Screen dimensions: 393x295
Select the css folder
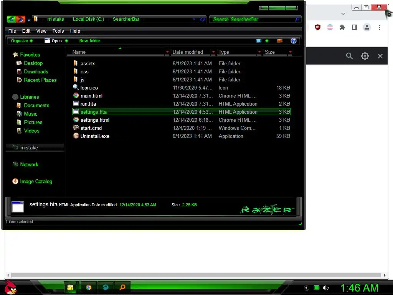[182, 71]
